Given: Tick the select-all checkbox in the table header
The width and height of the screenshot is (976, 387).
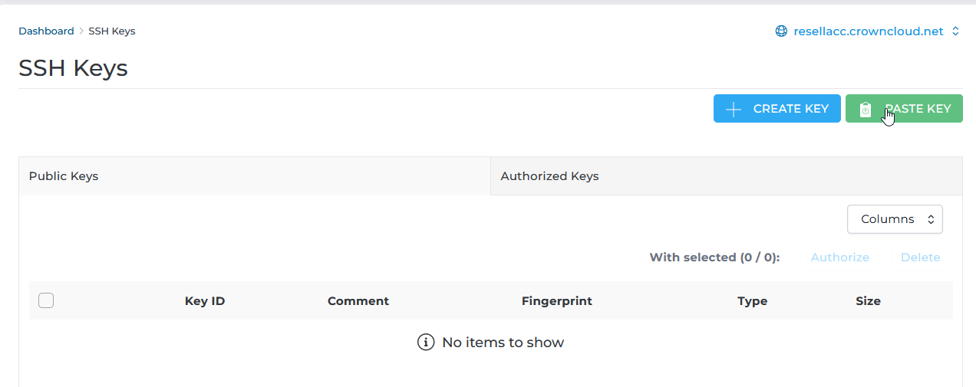Looking at the screenshot, I should pyautogui.click(x=46, y=300).
